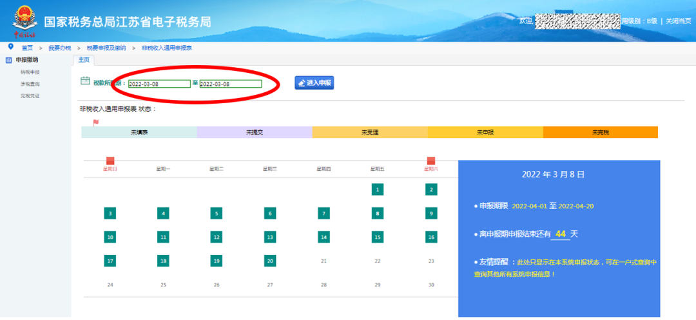Select calendar day 16

431,237
